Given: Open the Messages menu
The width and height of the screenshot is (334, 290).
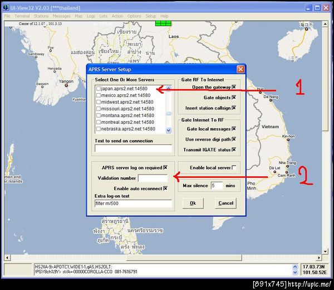Looking at the screenshot, I should 62,16.
